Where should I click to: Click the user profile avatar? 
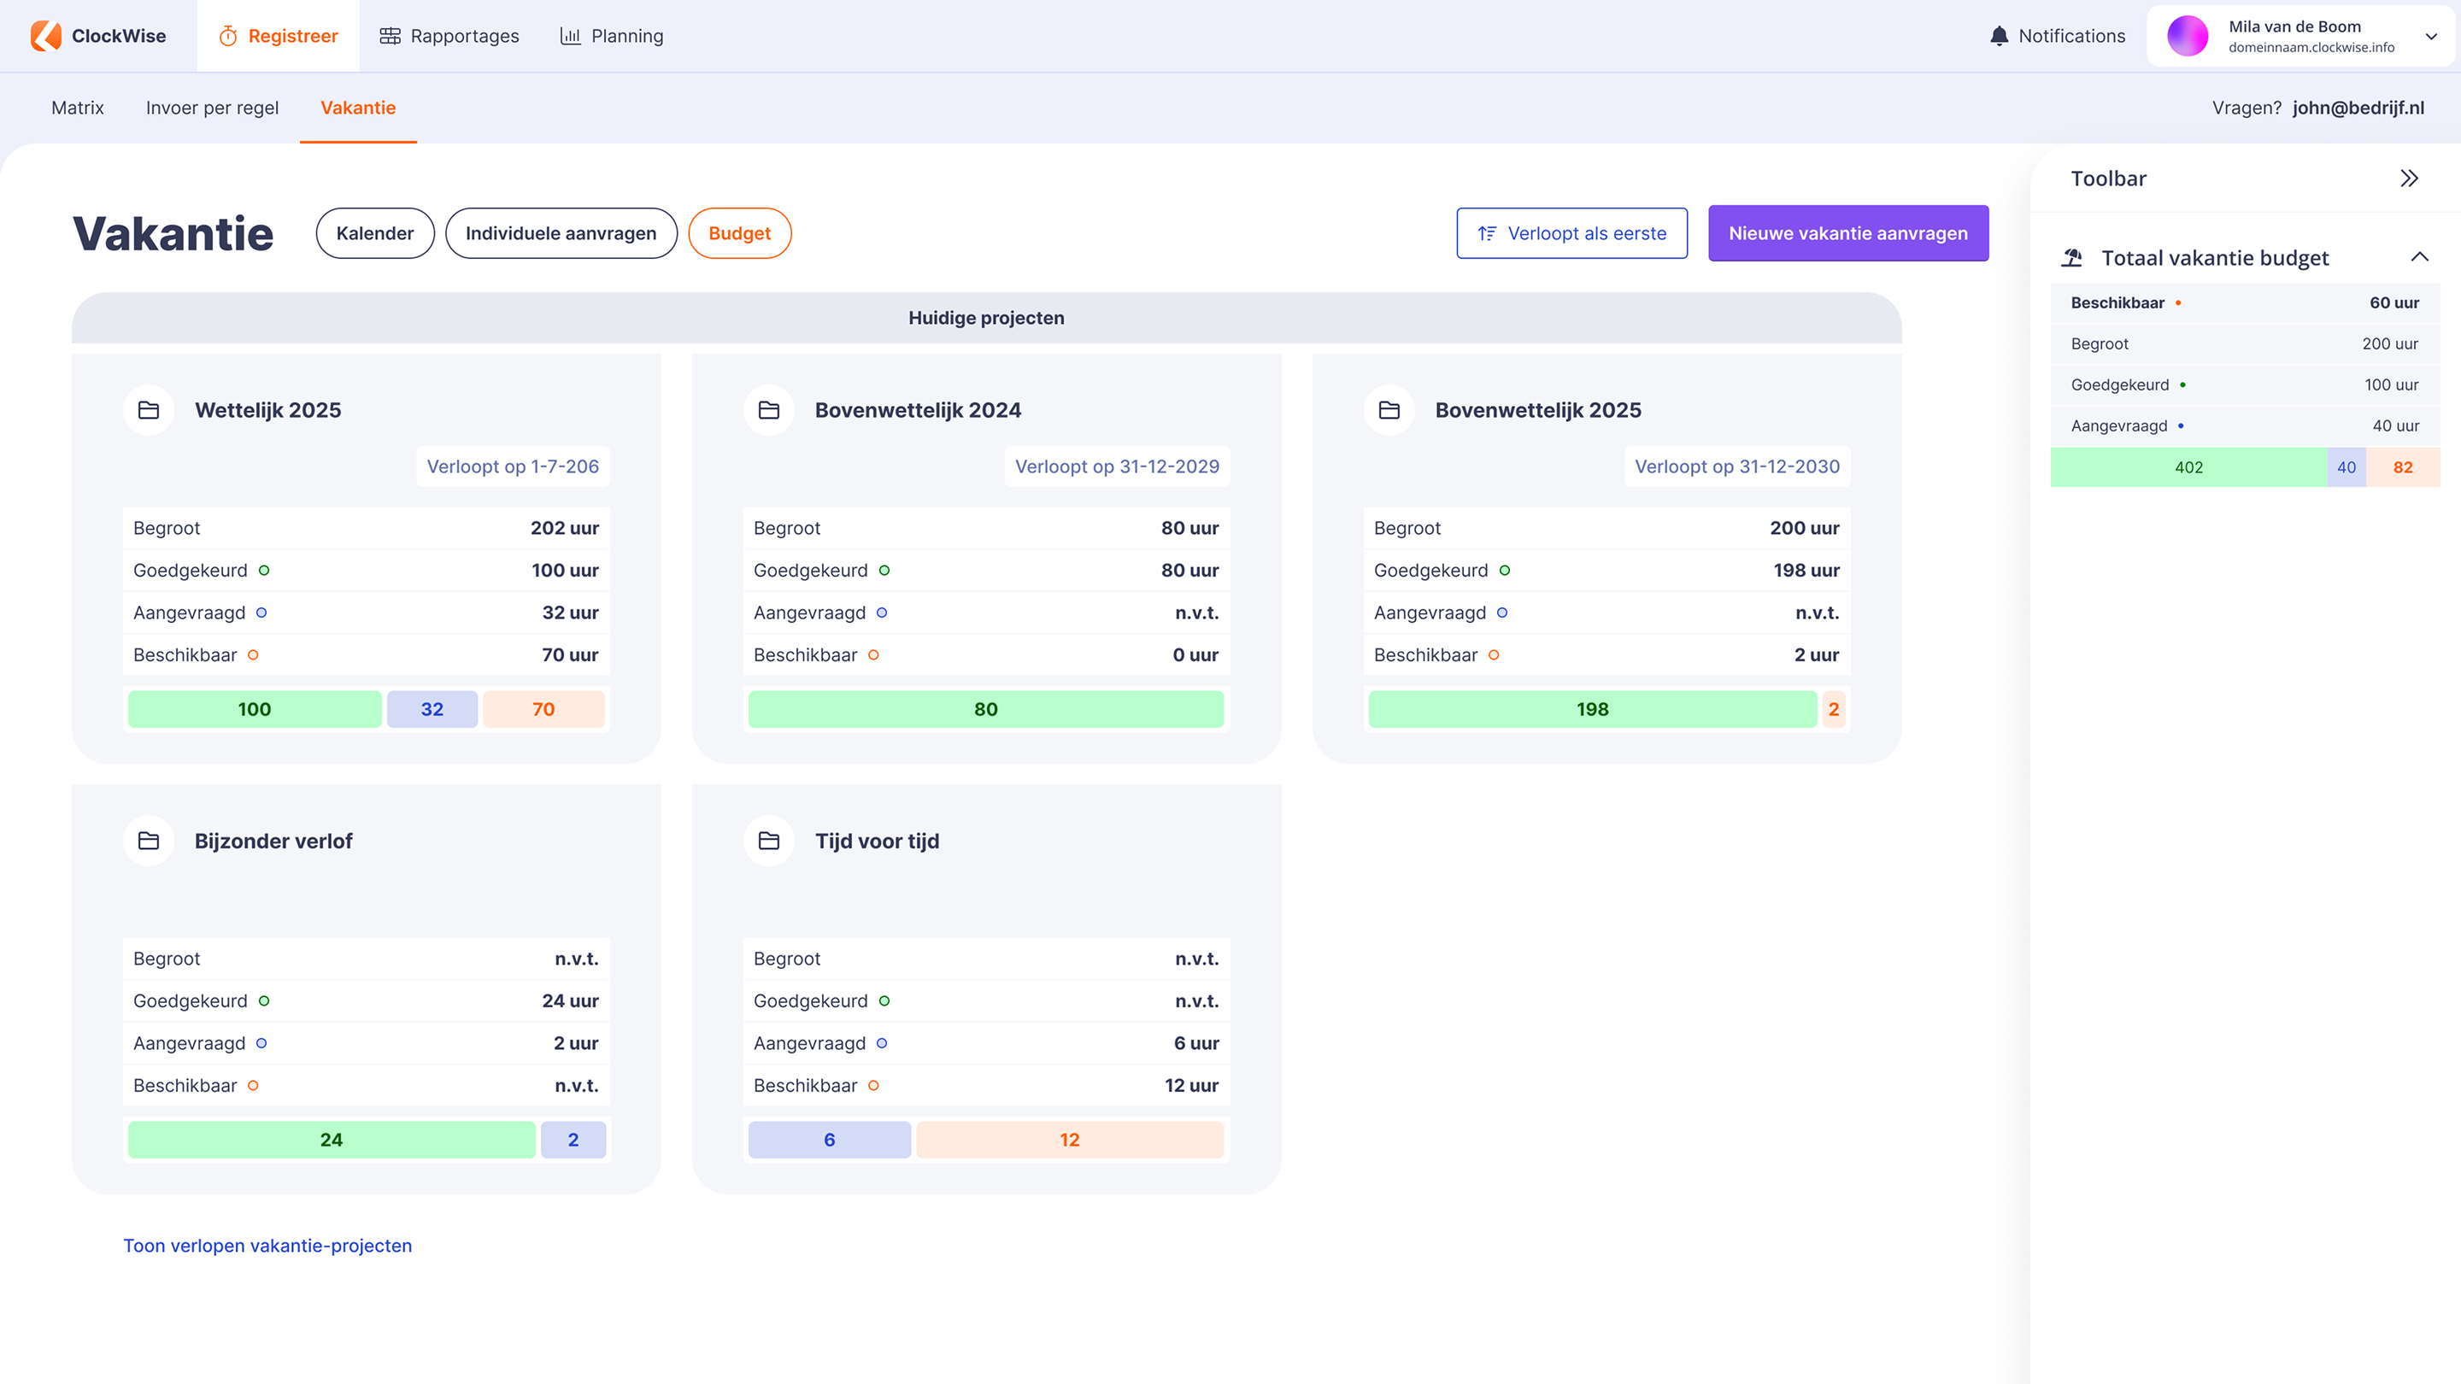click(x=2188, y=35)
